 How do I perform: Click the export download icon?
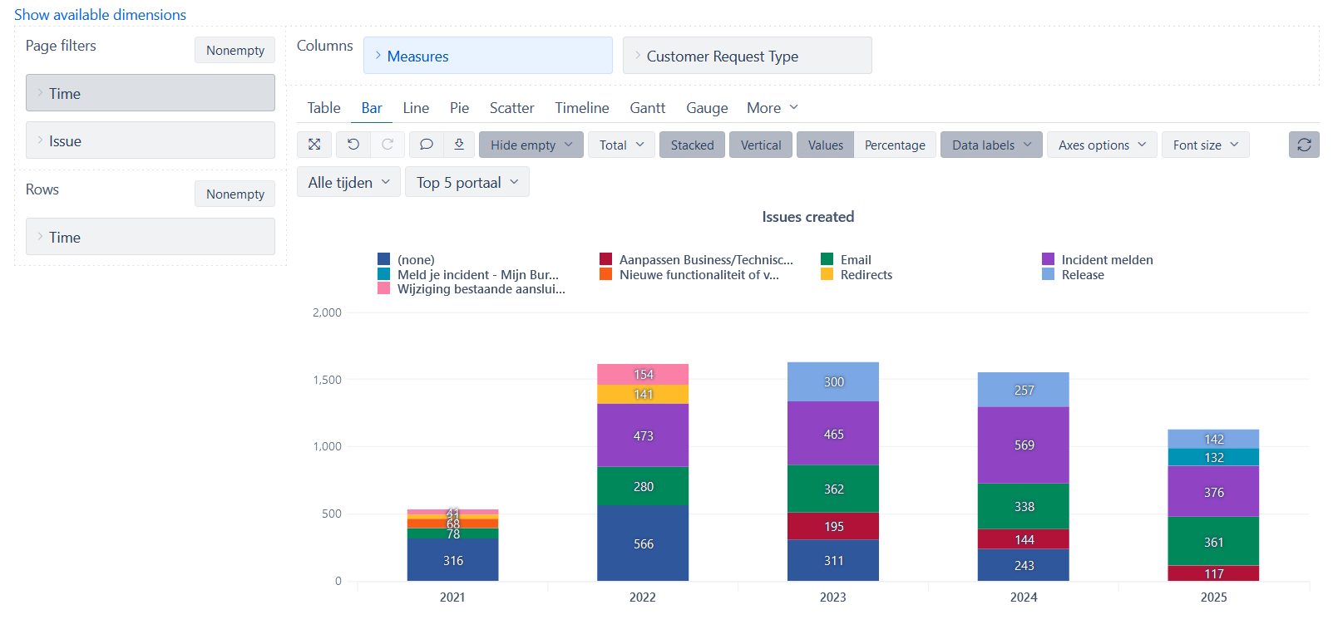coord(459,145)
